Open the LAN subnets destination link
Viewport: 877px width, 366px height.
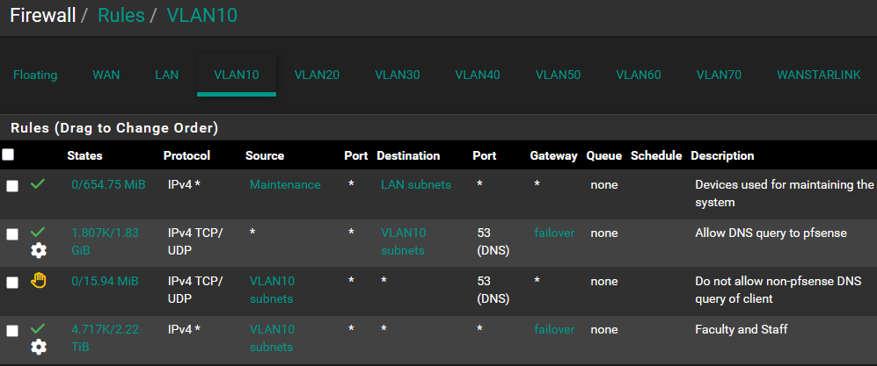point(415,185)
